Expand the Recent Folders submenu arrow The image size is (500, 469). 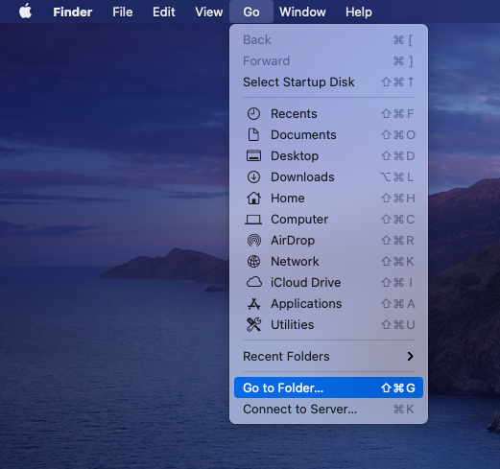click(x=410, y=356)
